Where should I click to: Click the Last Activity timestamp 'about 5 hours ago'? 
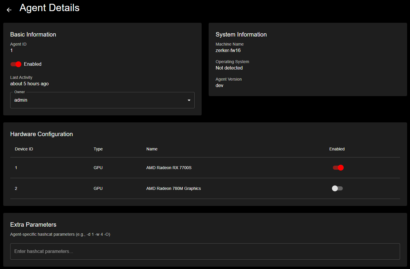[29, 84]
